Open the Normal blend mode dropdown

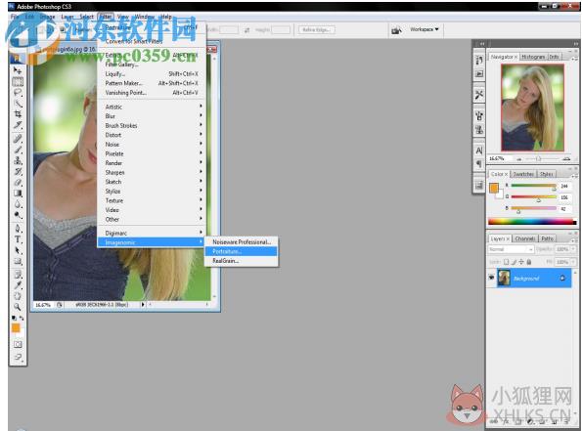point(512,249)
